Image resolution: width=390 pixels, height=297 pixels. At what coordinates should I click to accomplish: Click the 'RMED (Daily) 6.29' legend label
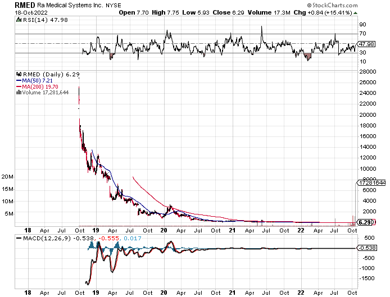click(x=51, y=74)
